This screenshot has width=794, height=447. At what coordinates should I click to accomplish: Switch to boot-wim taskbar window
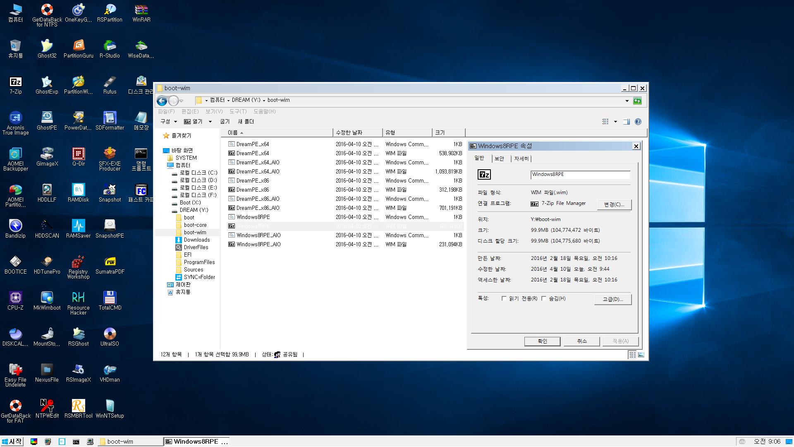point(131,442)
